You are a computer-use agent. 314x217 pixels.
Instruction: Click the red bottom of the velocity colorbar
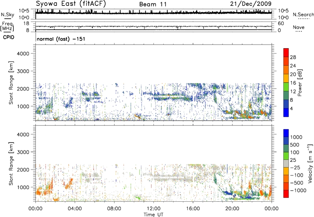pyautogui.click(x=286, y=194)
